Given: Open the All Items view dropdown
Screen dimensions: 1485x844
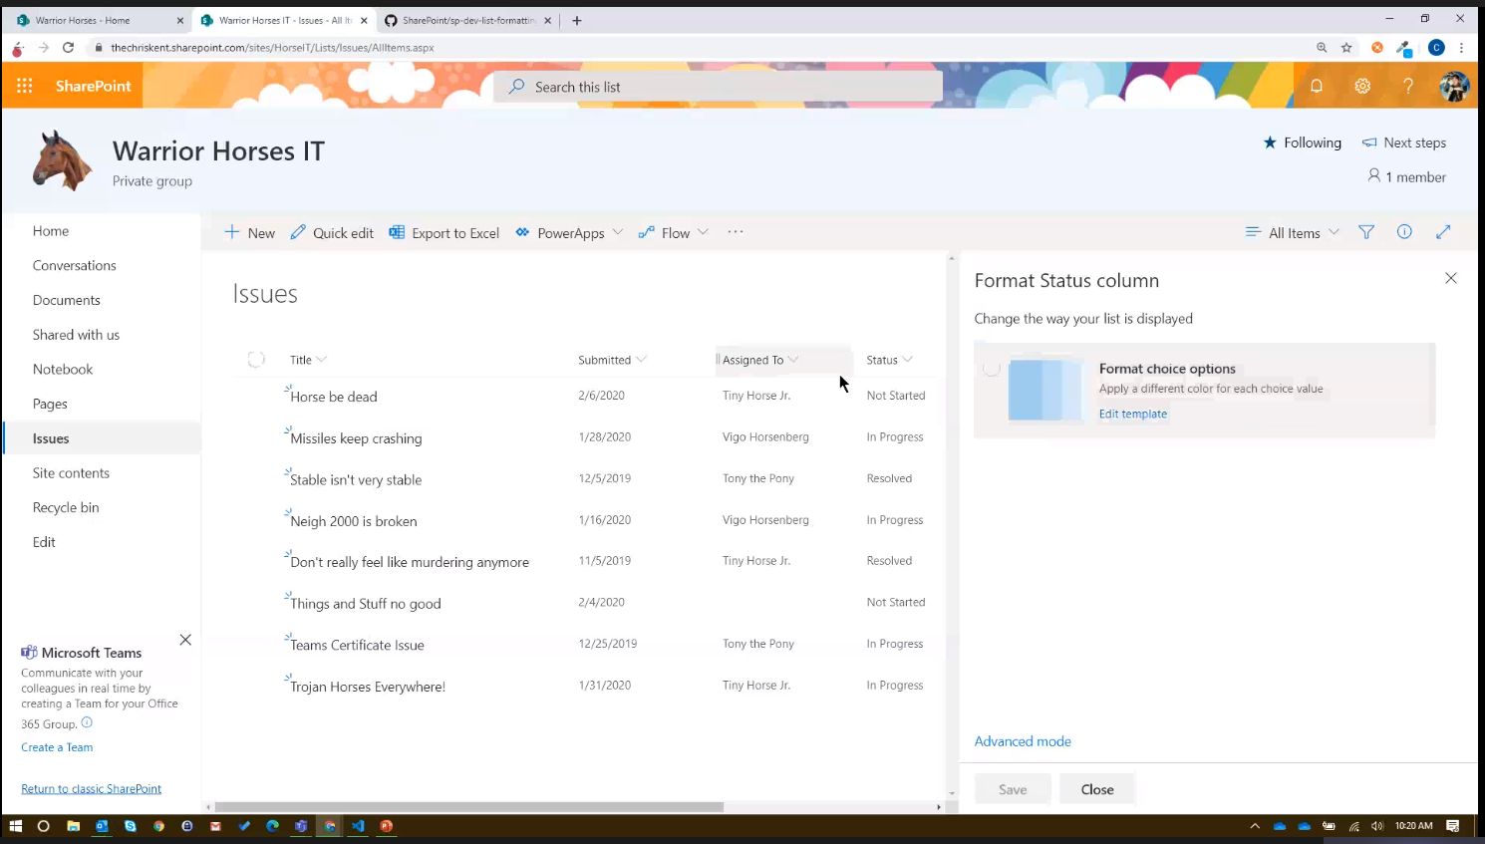Looking at the screenshot, I should (x=1292, y=232).
